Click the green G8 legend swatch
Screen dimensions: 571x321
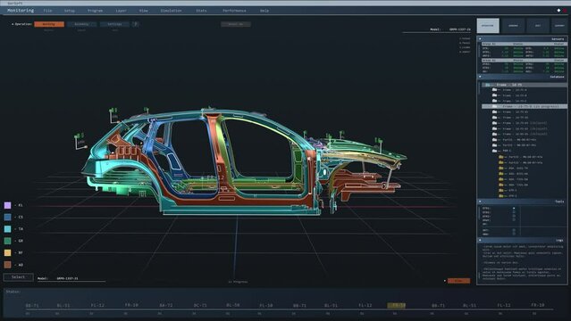tap(8, 241)
